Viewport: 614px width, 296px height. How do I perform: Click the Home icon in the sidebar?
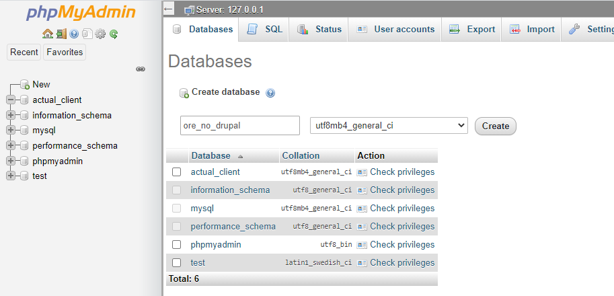point(47,34)
